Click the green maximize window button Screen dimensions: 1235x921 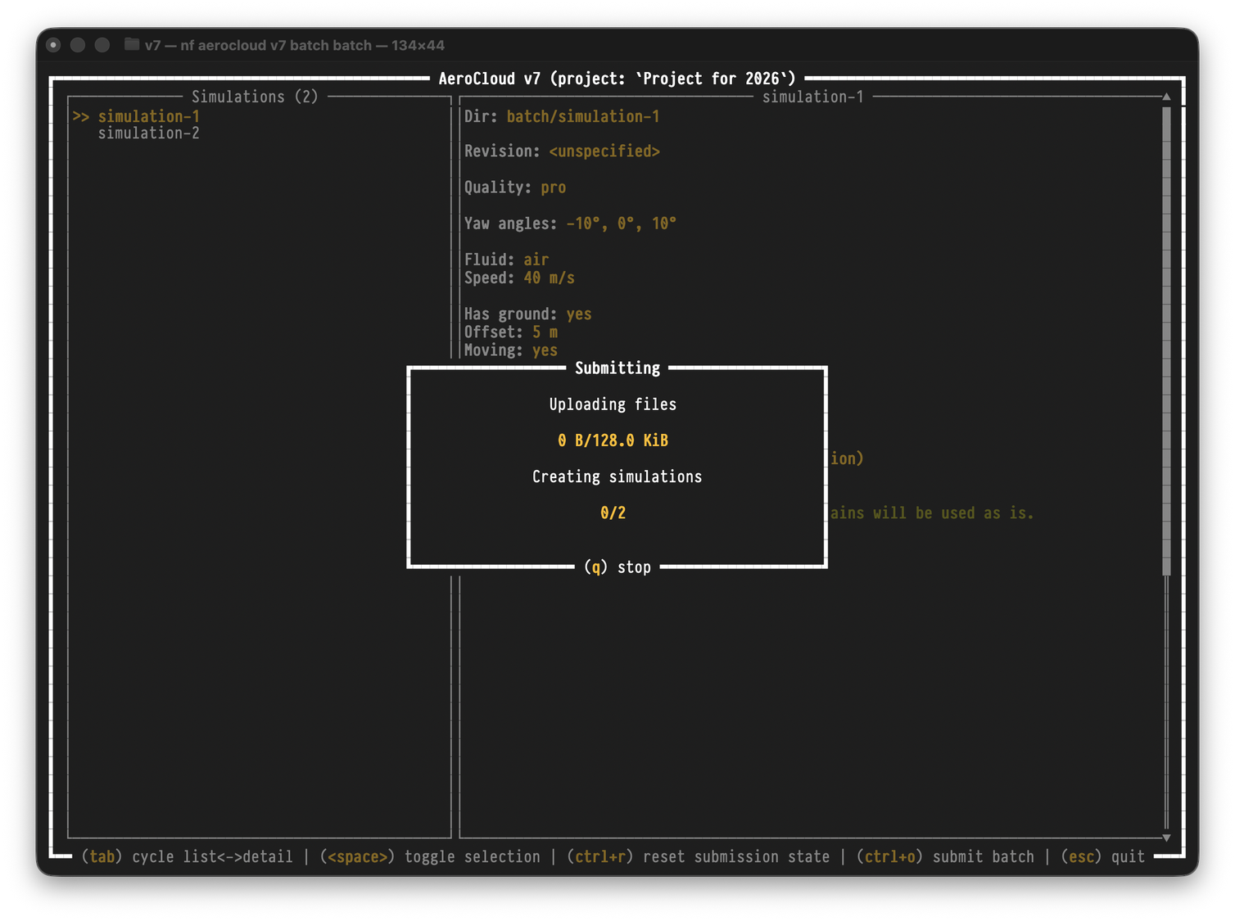coord(102,45)
